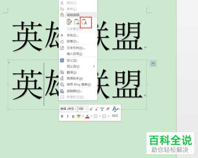This screenshot has height=158, width=198.
Task: Apply red font color button
Action: pyautogui.click(x=88, y=116)
